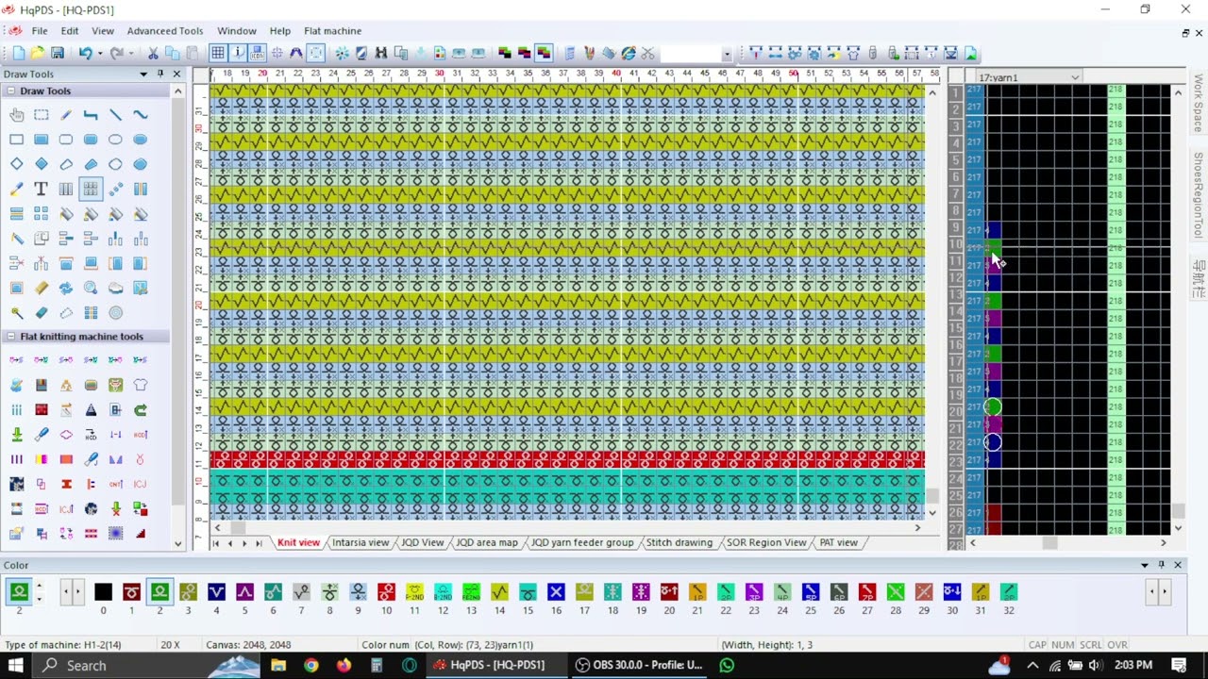The image size is (1208, 679).
Task: Select the Text tool
Action: tap(42, 189)
